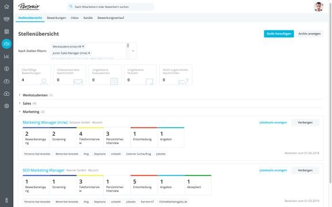
Task: Click the Externer Suchauftrag channel tag
Action: click(x=139, y=154)
